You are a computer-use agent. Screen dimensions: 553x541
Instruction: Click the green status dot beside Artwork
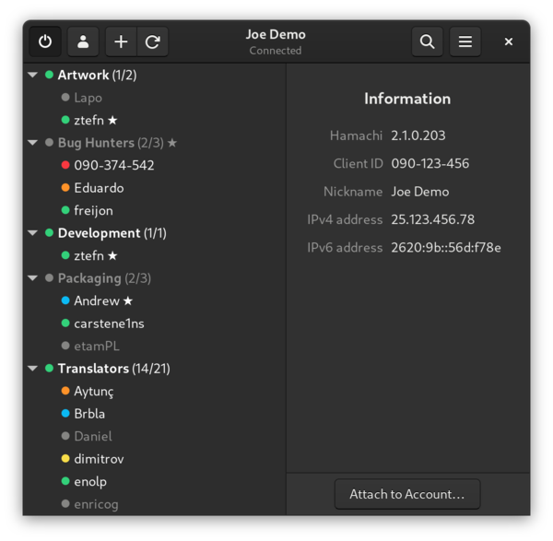click(49, 75)
